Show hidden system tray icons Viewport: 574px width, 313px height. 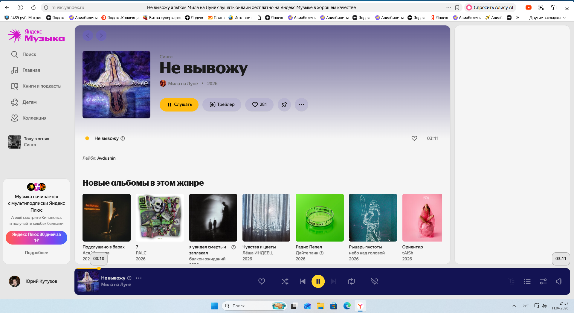(x=514, y=306)
